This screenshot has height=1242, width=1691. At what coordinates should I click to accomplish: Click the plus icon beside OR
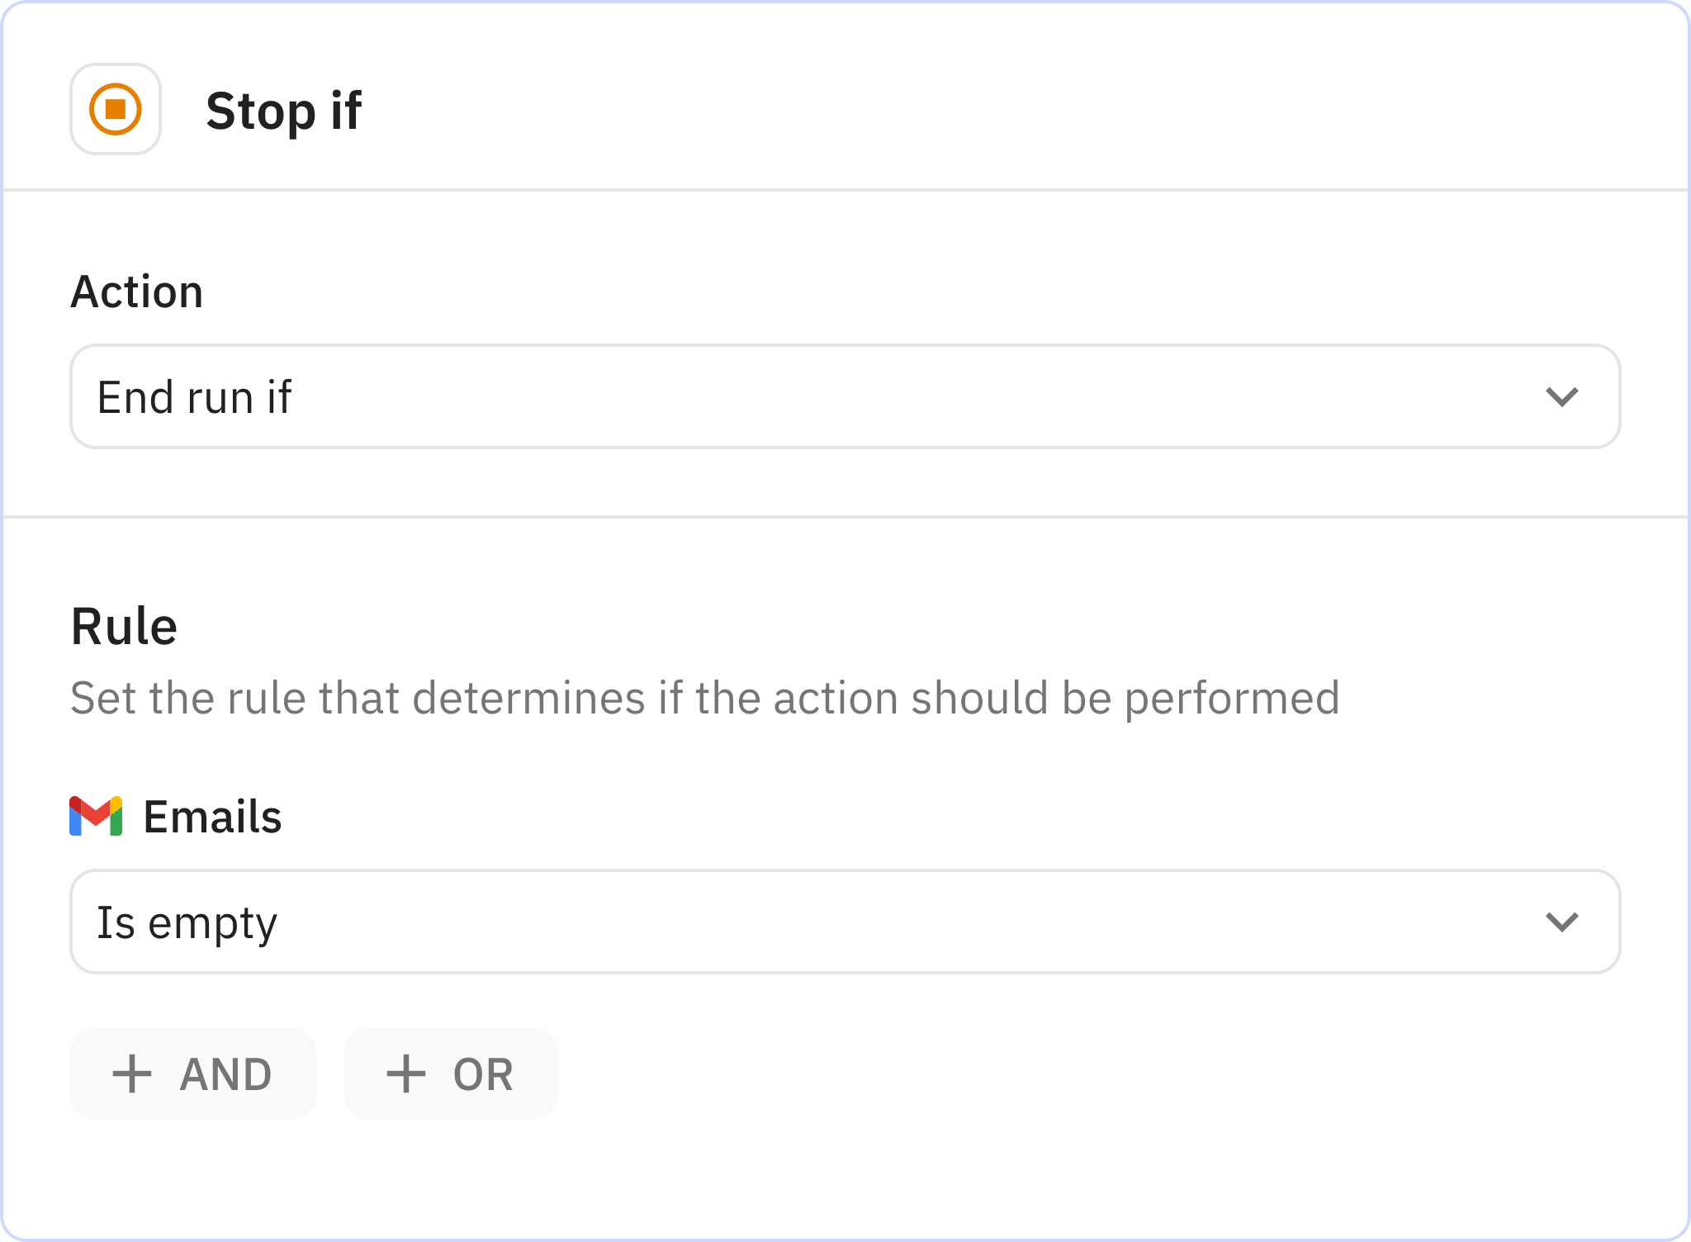[x=406, y=1074]
